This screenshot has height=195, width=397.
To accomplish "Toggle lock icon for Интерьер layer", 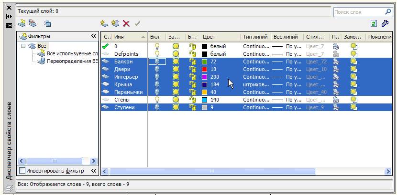I will pos(193,77).
